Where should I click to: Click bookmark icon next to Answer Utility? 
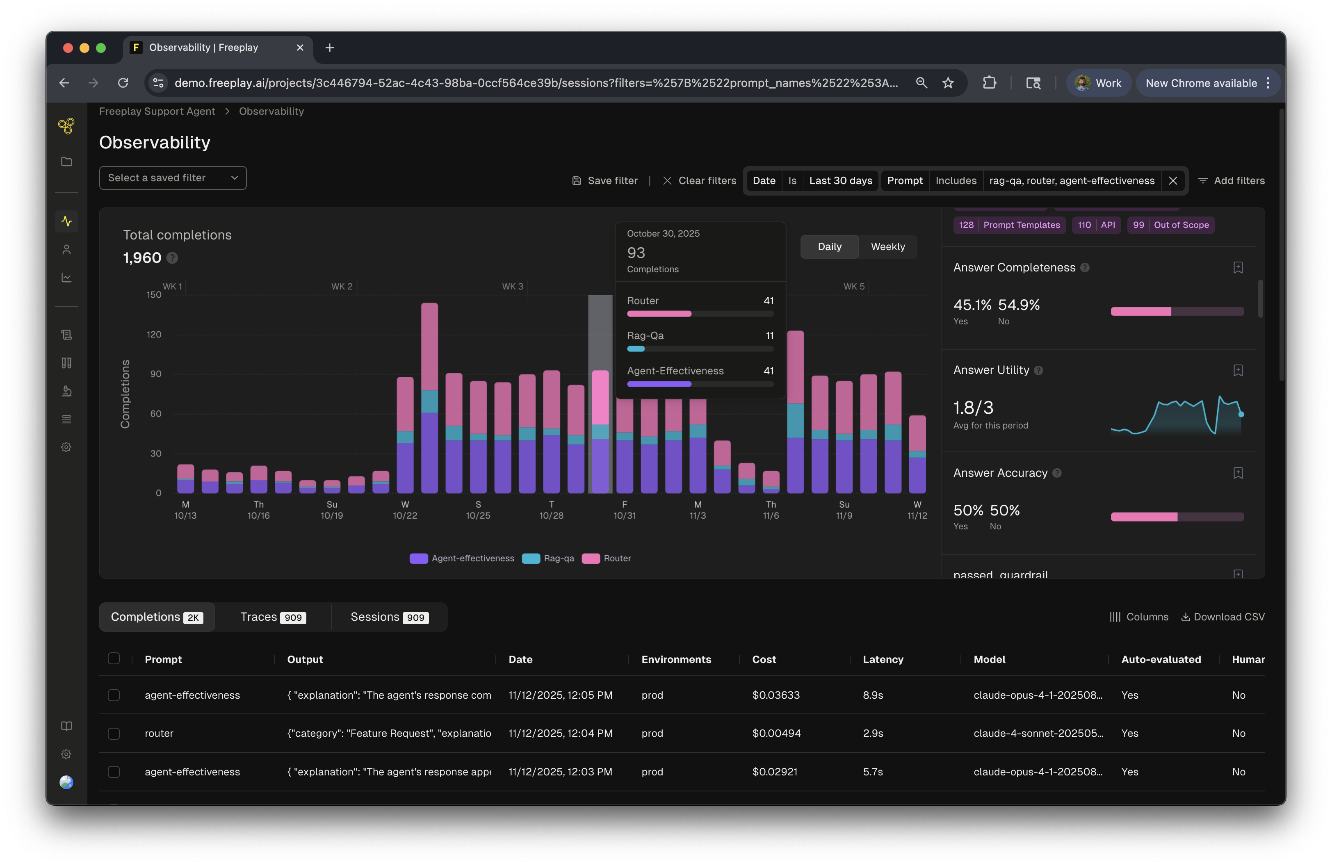[x=1237, y=370]
